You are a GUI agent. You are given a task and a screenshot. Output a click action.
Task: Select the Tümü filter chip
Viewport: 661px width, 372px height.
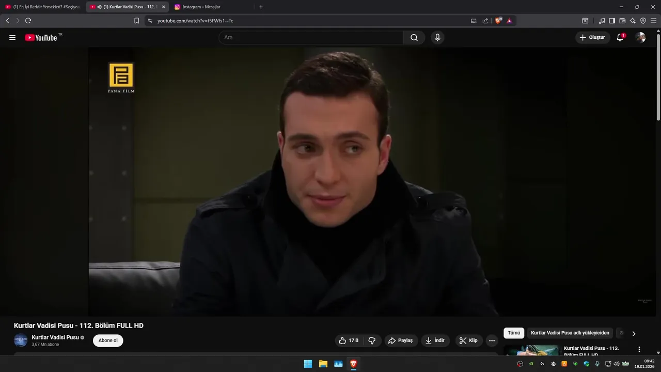coord(514,333)
